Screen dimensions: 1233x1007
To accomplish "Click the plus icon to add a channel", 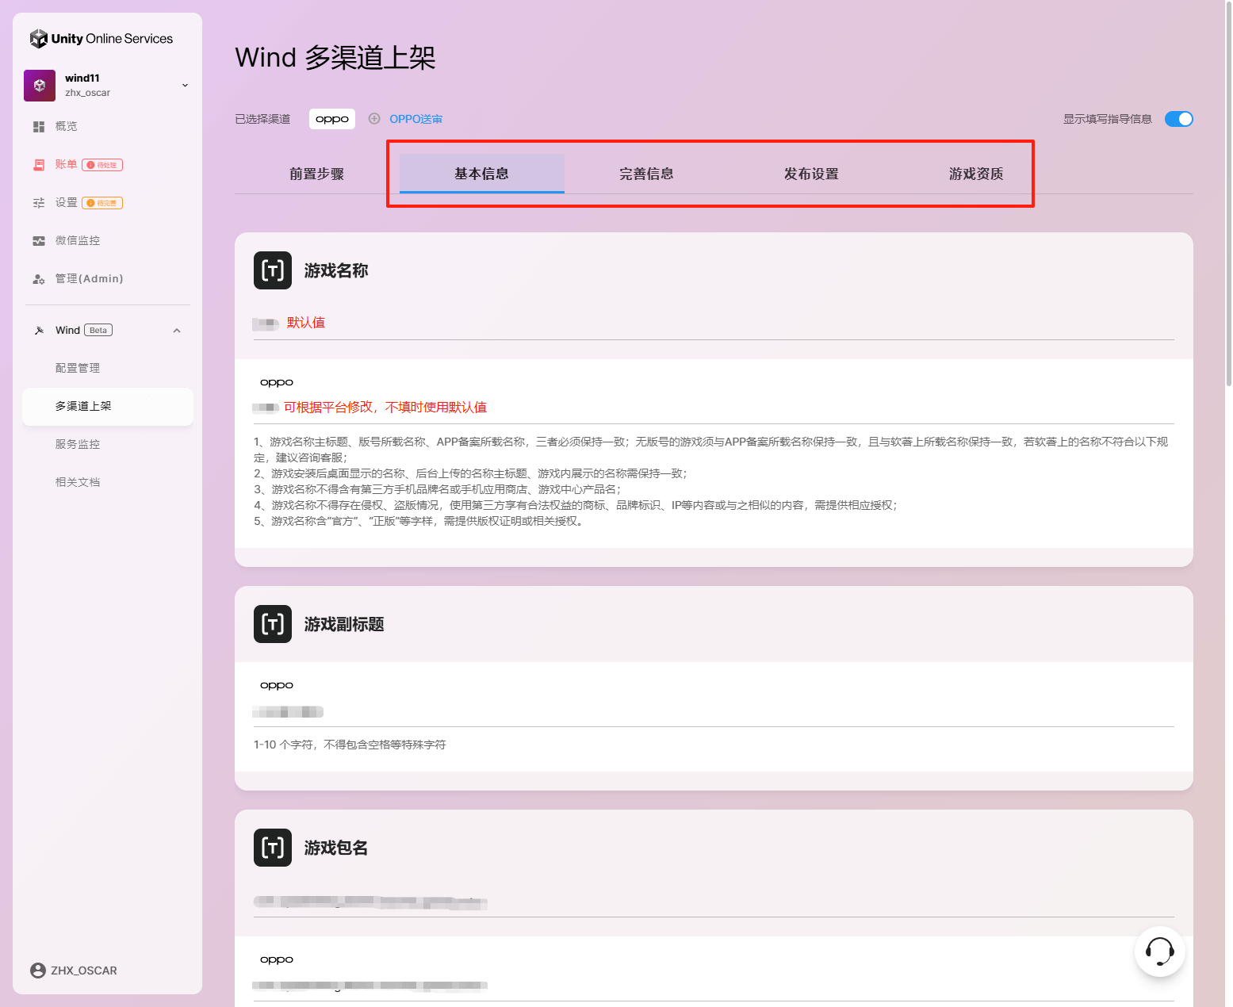I will point(374,119).
